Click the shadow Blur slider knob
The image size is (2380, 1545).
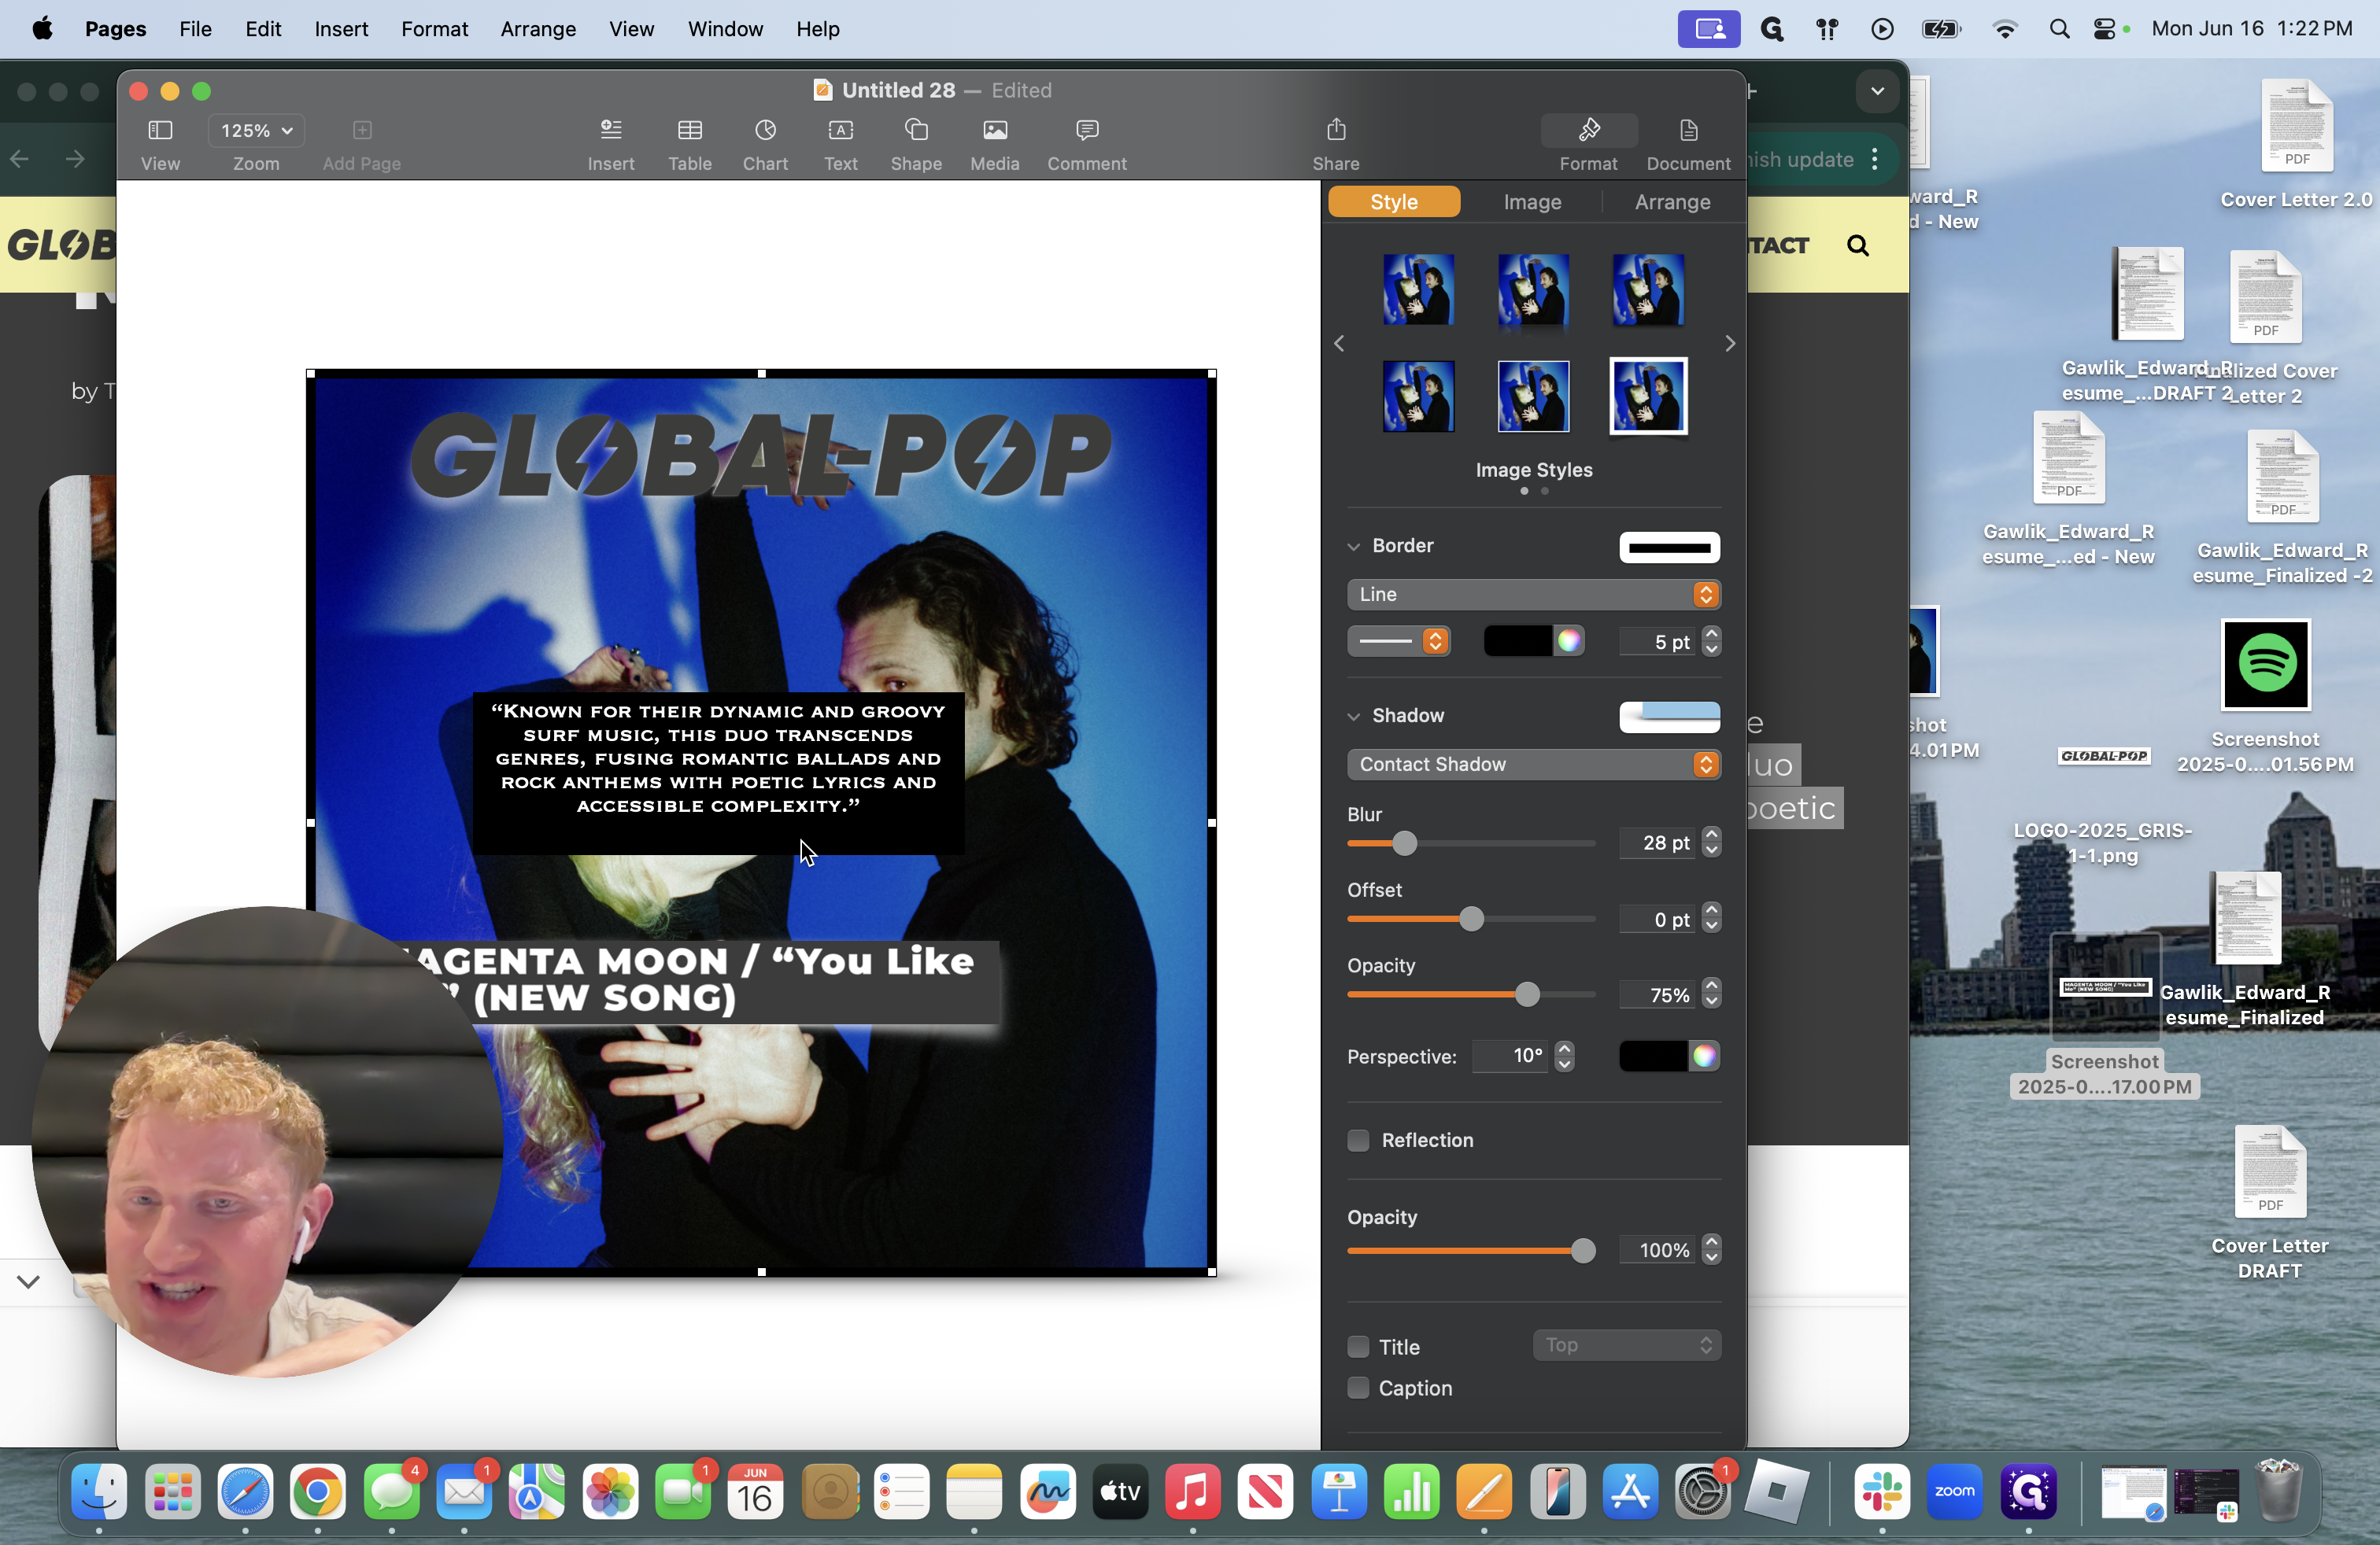coord(1404,843)
